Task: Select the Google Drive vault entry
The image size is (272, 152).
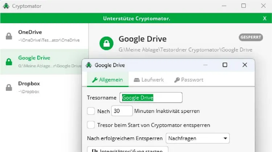Action: 41,62
